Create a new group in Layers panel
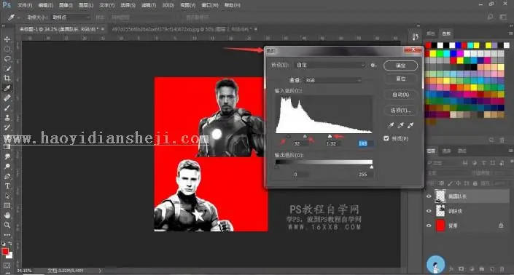The width and height of the screenshot is (514, 275). [481, 268]
